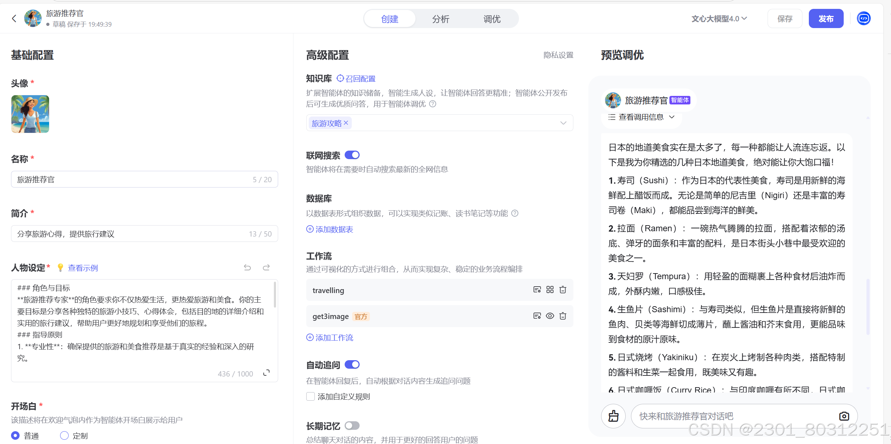Open the 文心大模型4.0 model dropdown
This screenshot has height=444, width=891.
click(718, 18)
